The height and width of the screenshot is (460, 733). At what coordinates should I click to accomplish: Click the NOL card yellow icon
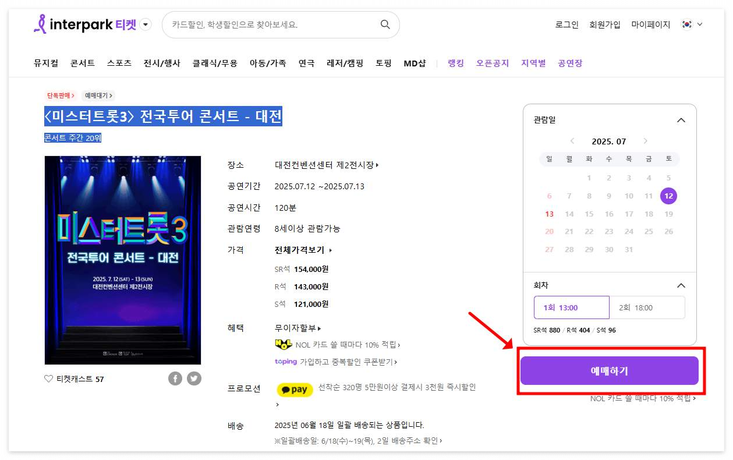point(283,345)
